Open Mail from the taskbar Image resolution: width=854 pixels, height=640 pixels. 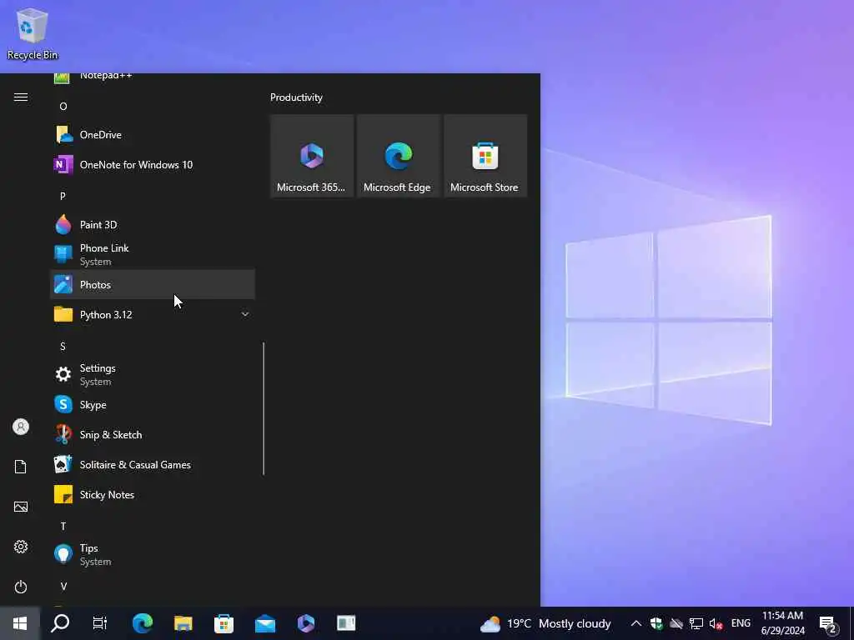click(264, 623)
